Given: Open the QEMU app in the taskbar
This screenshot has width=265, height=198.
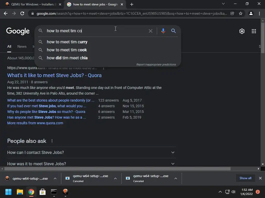Looking at the screenshot, I should pyautogui.click(x=65, y=192).
